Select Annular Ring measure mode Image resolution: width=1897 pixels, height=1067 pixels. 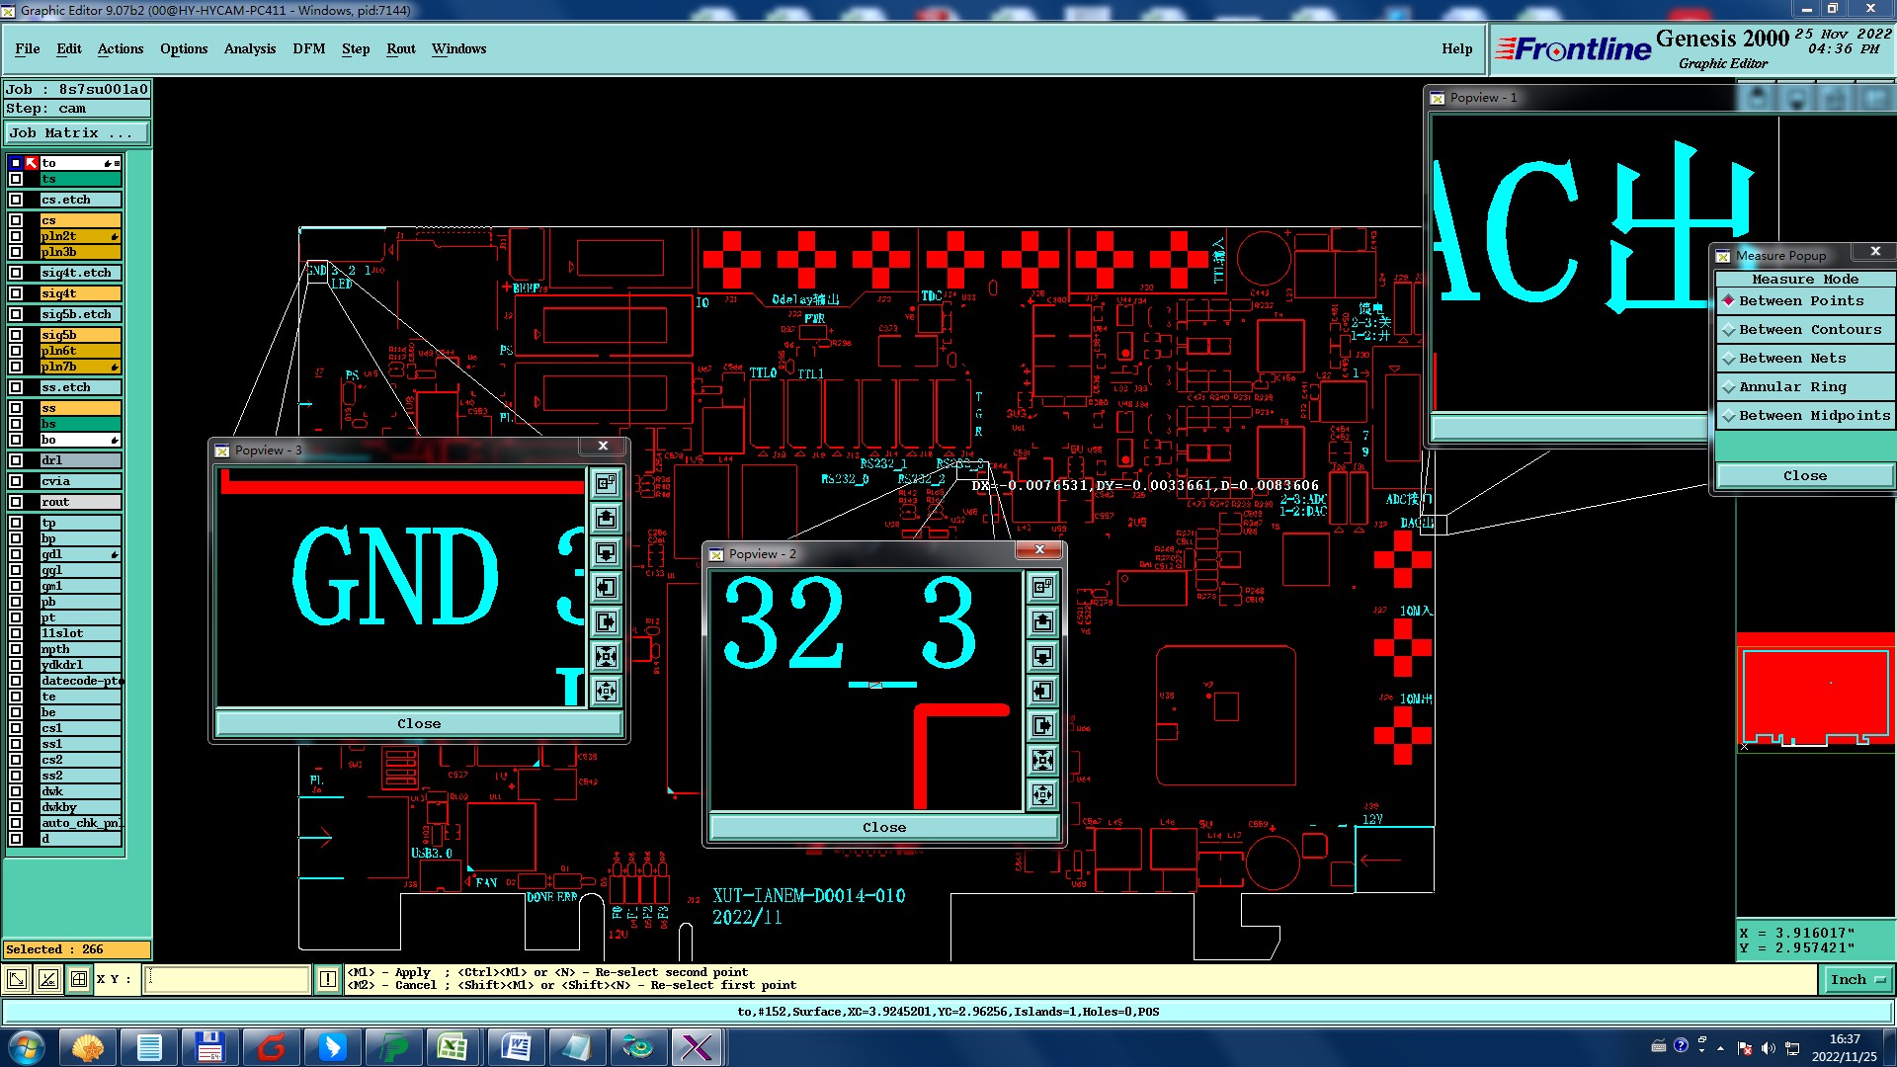point(1791,387)
